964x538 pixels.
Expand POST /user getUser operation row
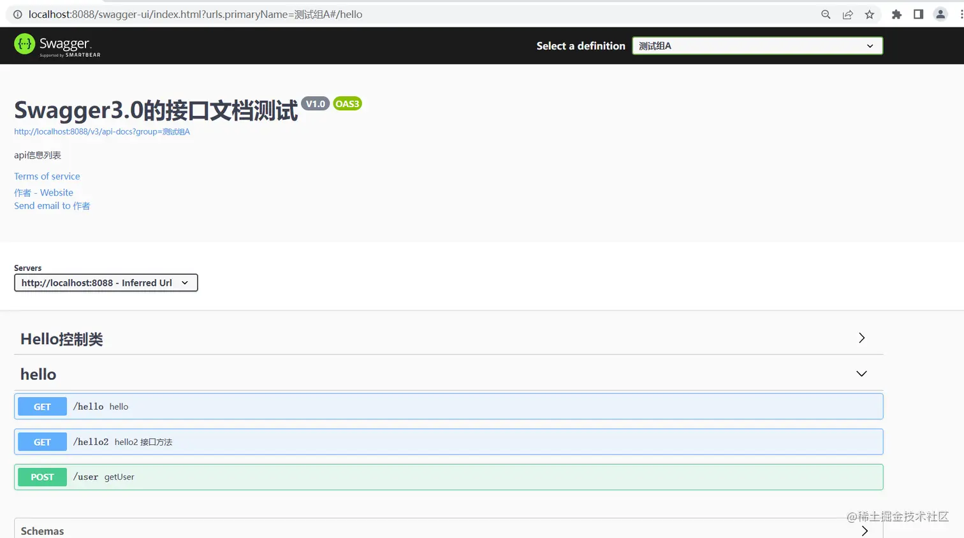[448, 477]
